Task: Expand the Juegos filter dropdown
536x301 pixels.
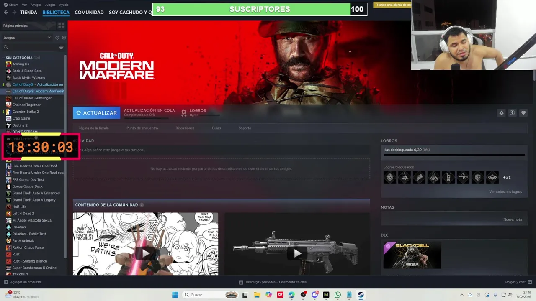Action: coord(49,38)
